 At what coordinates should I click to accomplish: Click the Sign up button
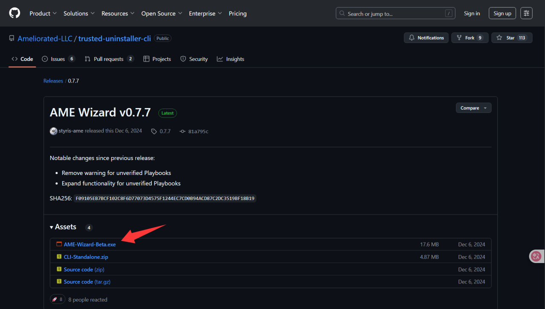[502, 13]
